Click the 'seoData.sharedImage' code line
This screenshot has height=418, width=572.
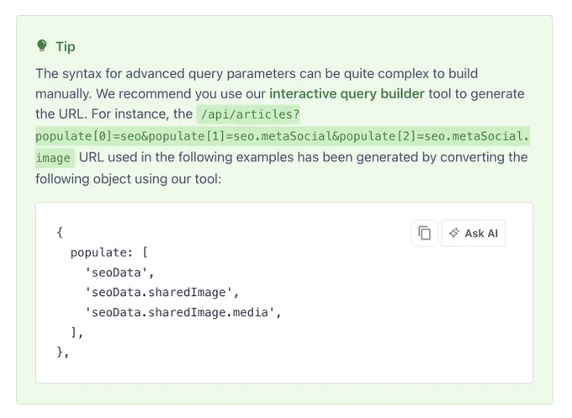point(162,293)
